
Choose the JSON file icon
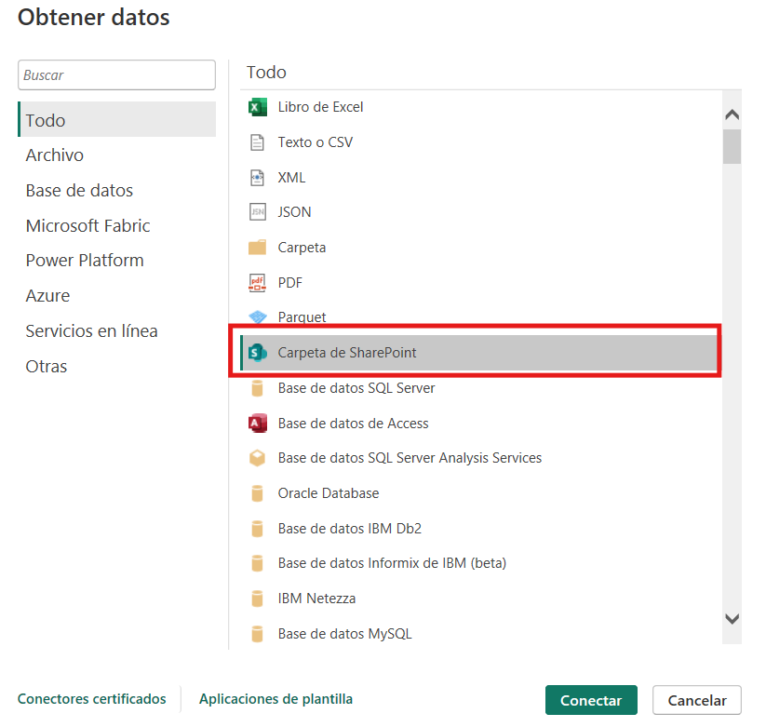coord(258,212)
